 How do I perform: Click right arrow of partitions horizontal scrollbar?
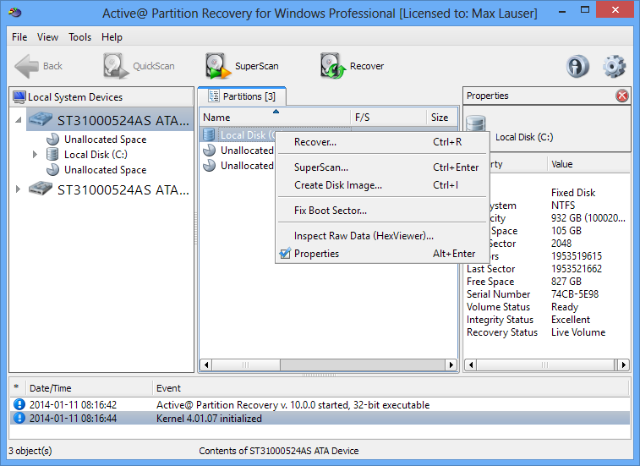click(x=451, y=365)
